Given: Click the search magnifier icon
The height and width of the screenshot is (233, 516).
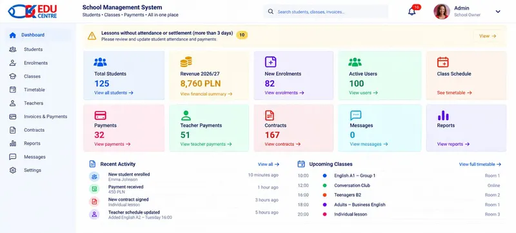Looking at the screenshot, I should click(x=270, y=12).
